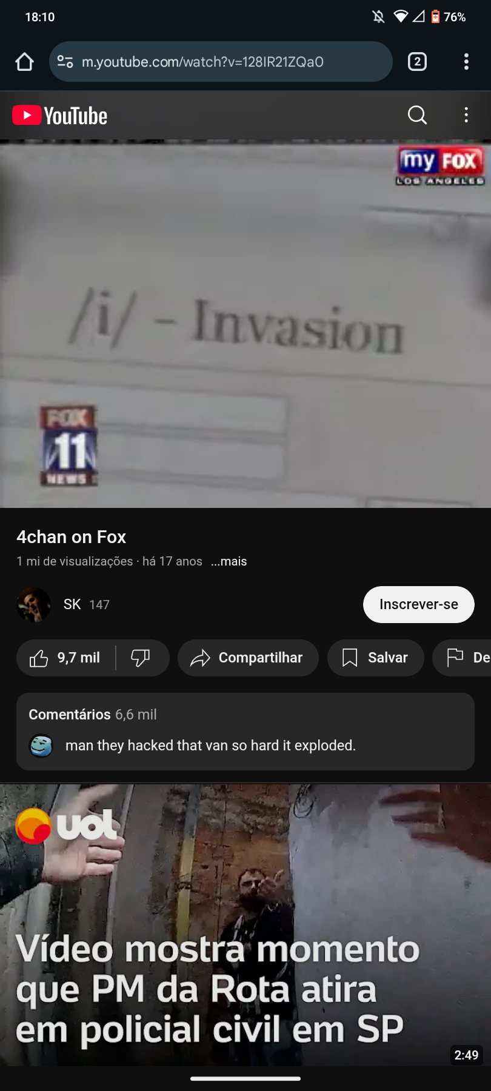Tap the flag report icon

[455, 657]
